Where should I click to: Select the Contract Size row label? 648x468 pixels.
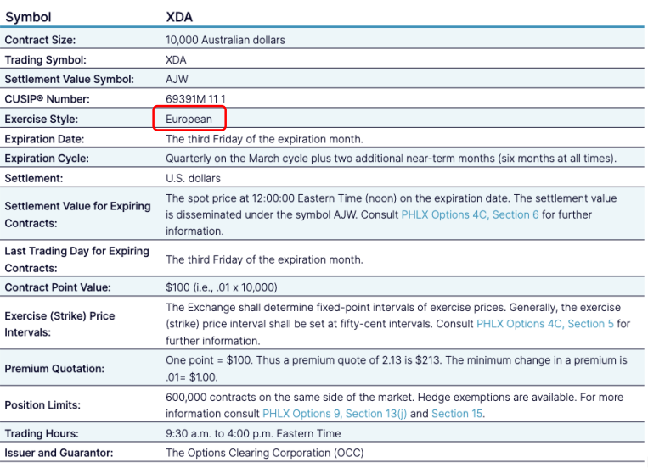coord(40,40)
